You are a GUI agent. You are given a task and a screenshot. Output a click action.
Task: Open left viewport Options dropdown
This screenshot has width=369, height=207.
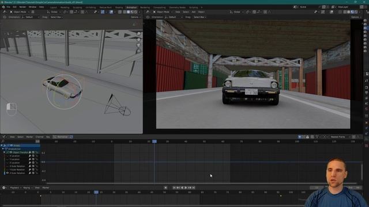tap(135, 17)
